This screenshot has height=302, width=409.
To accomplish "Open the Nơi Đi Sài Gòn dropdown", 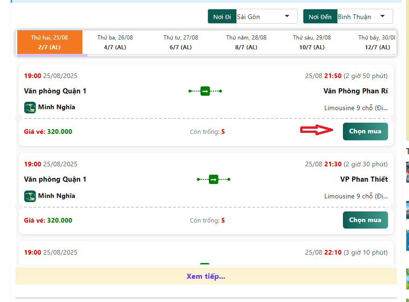I will [267, 17].
